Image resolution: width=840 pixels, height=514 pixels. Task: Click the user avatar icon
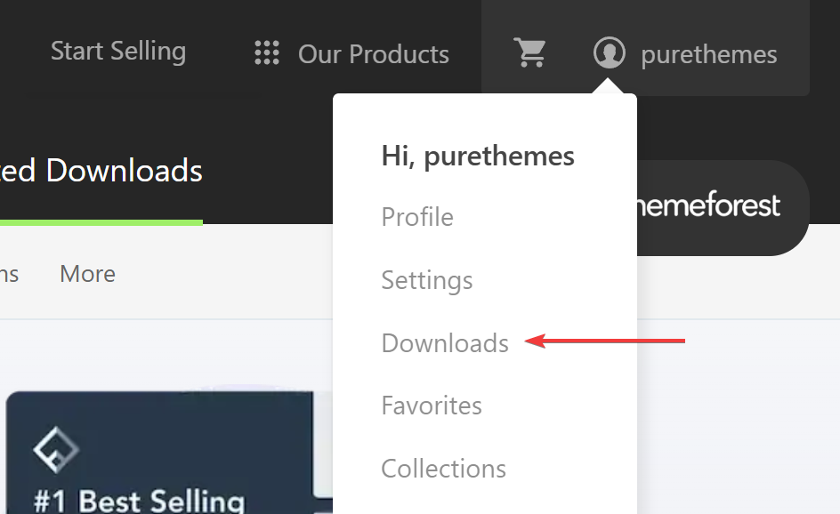(610, 52)
